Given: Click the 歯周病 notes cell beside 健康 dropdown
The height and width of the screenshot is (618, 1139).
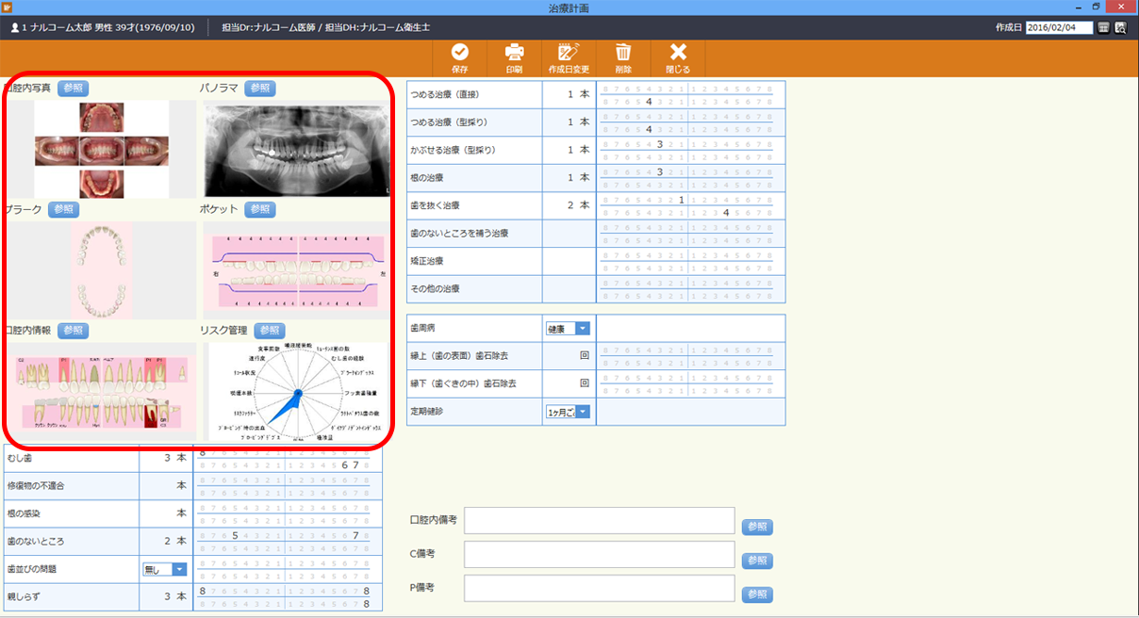Looking at the screenshot, I should coord(690,329).
